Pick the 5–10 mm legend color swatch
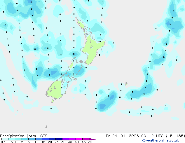The width and height of the screenshot is (185, 143). 32,139
